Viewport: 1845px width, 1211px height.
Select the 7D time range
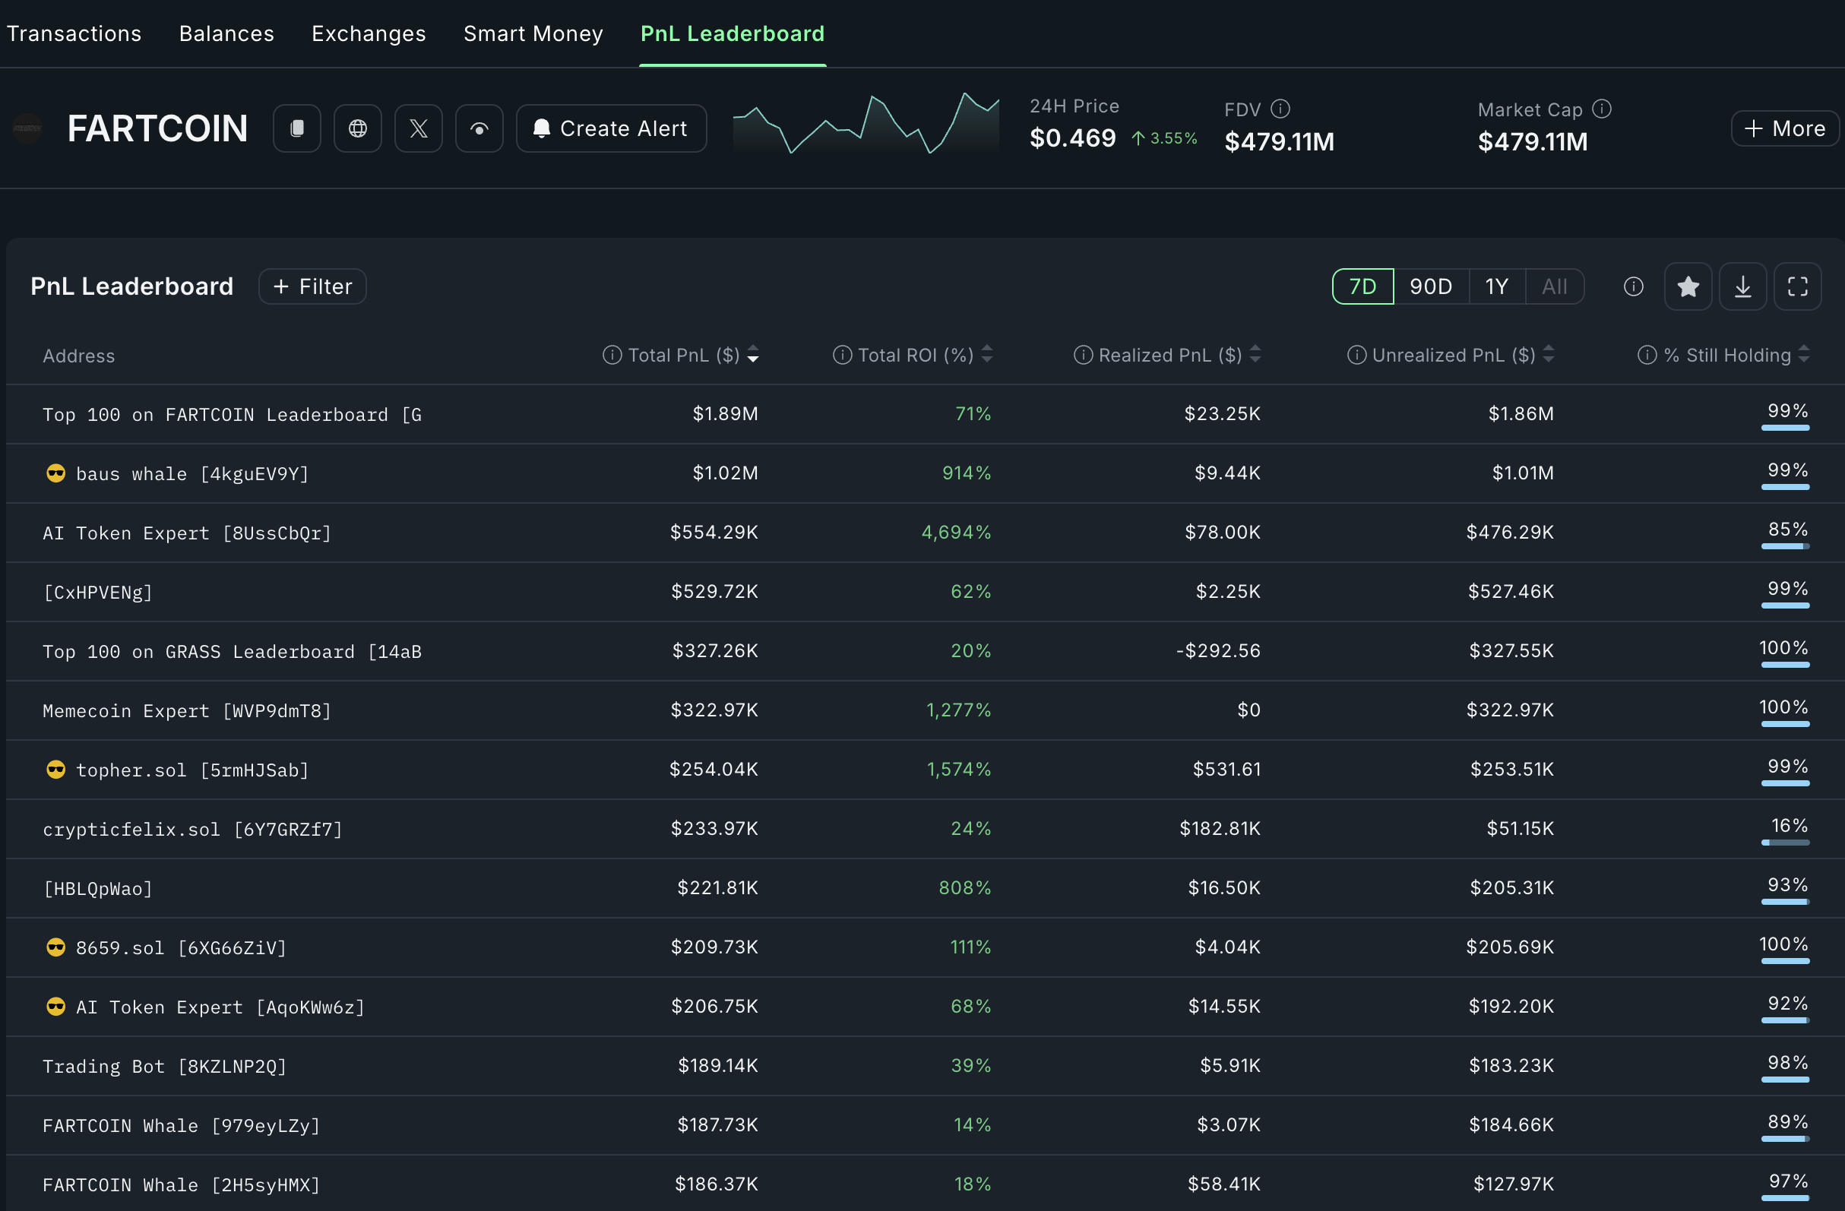pyautogui.click(x=1362, y=287)
